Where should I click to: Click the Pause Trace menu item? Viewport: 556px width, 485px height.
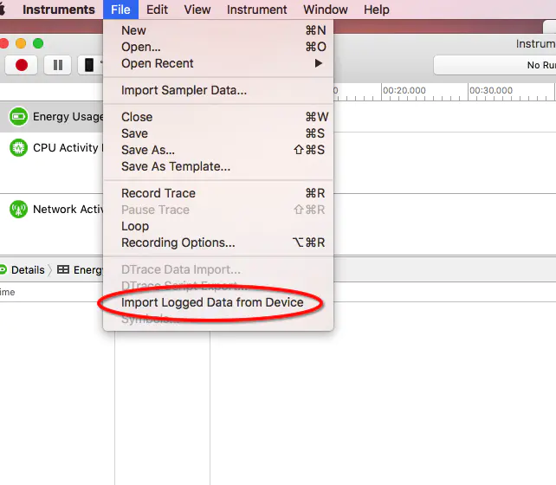(218, 210)
